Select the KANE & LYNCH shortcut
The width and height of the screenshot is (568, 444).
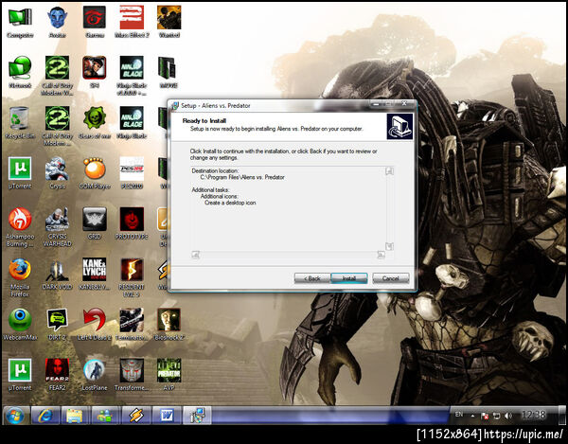pos(95,275)
